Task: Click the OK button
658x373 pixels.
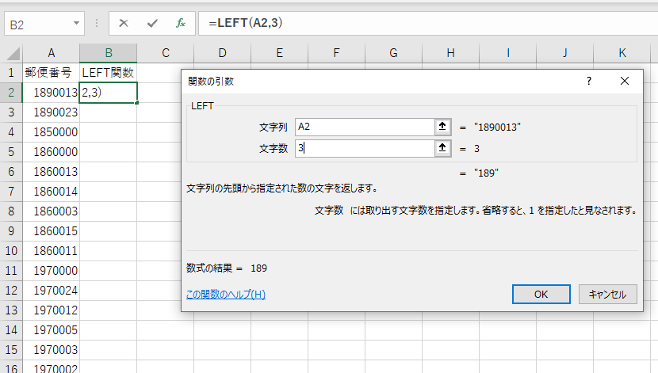Action: pyautogui.click(x=541, y=295)
